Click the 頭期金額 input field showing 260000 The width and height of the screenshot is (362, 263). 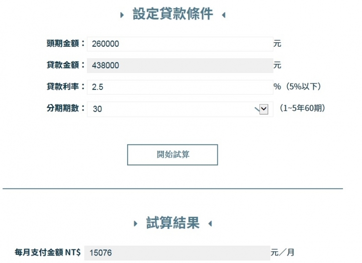180,44
